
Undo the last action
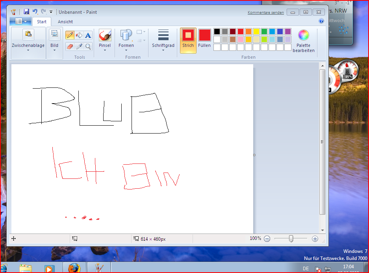click(x=35, y=11)
